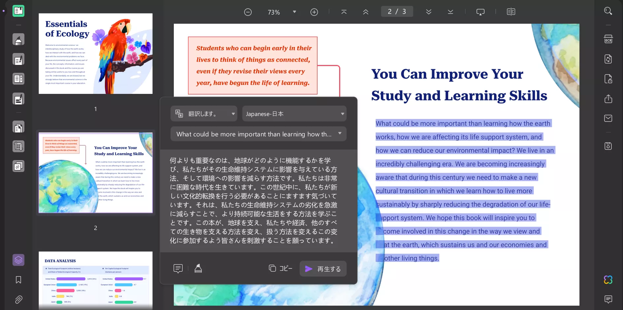The width and height of the screenshot is (623, 310).
Task: Expand the source text 'What could be more important' field
Action: [x=259, y=134]
